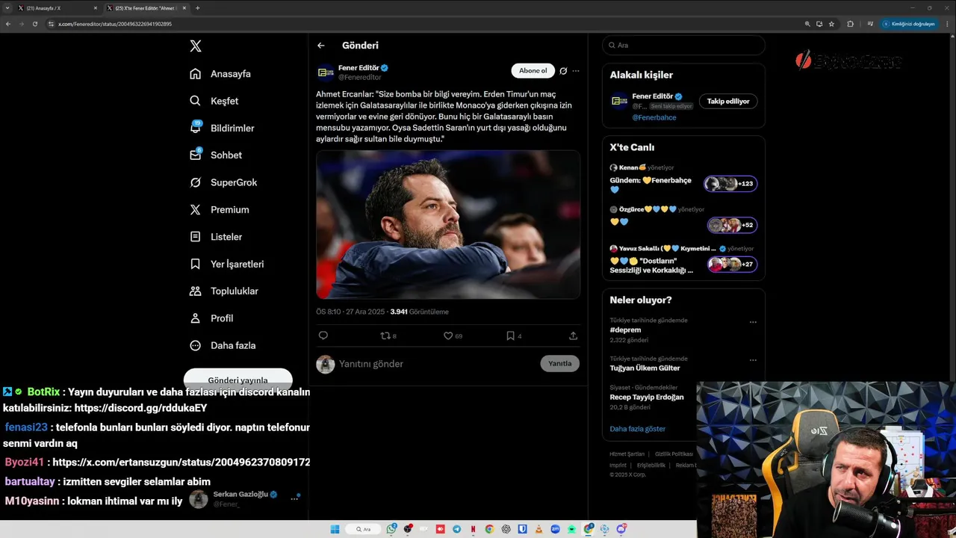This screenshot has width=956, height=538.
Task: Open browser extensions puzzle icon
Action: 850,24
